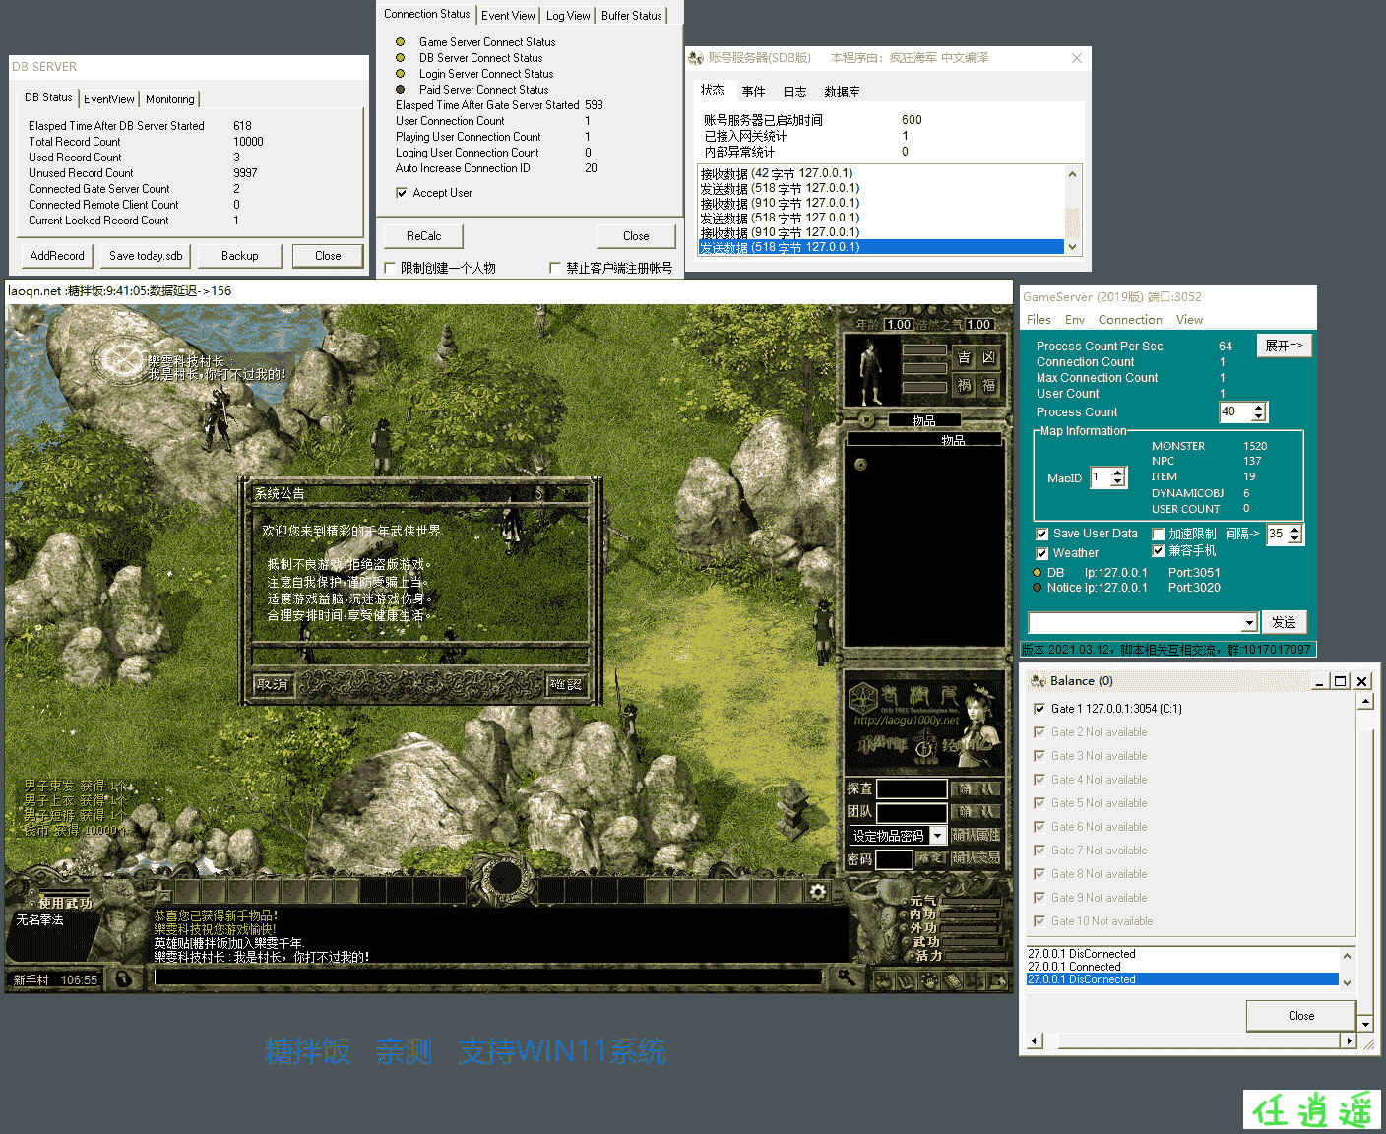Click 取消 on the system announcement dialog
Image resolution: width=1386 pixels, height=1134 pixels.
[x=272, y=684]
